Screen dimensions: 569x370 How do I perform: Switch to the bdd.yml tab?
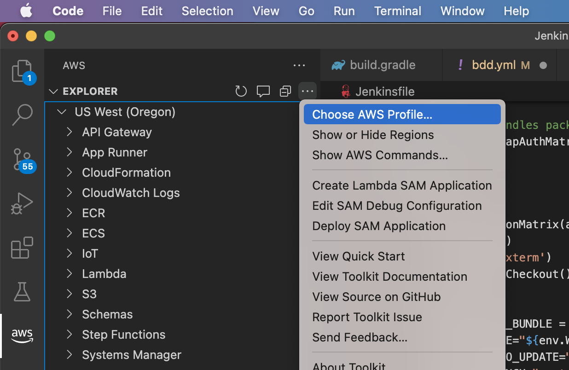499,65
